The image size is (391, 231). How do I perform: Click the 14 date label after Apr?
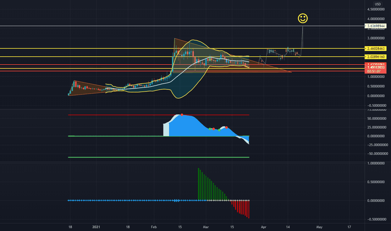(288, 227)
